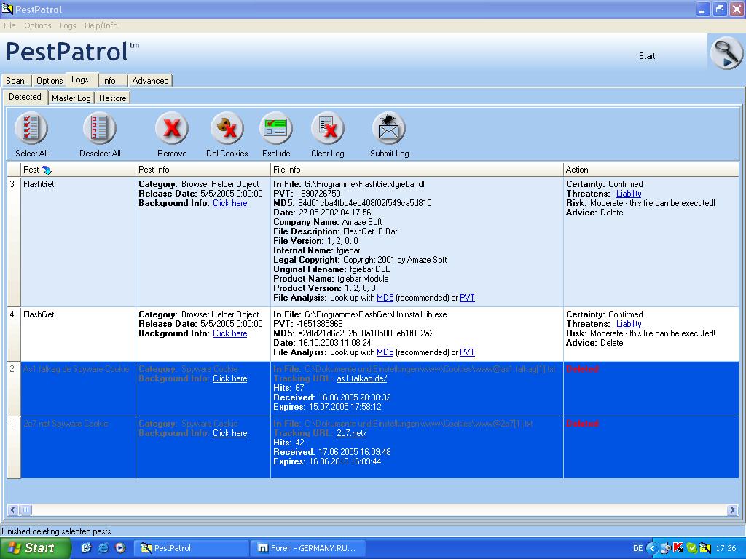746x559 pixels.
Task: Open the File menu
Action: [x=9, y=25]
